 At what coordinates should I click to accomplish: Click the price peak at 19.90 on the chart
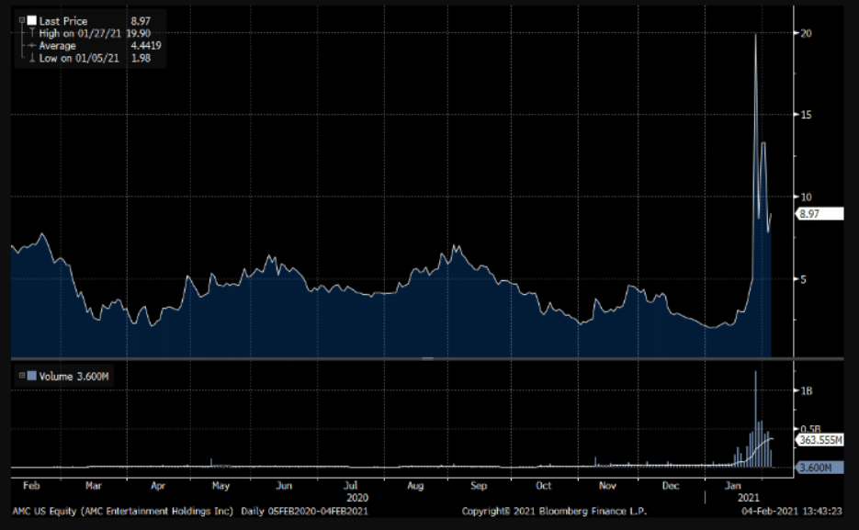click(755, 35)
